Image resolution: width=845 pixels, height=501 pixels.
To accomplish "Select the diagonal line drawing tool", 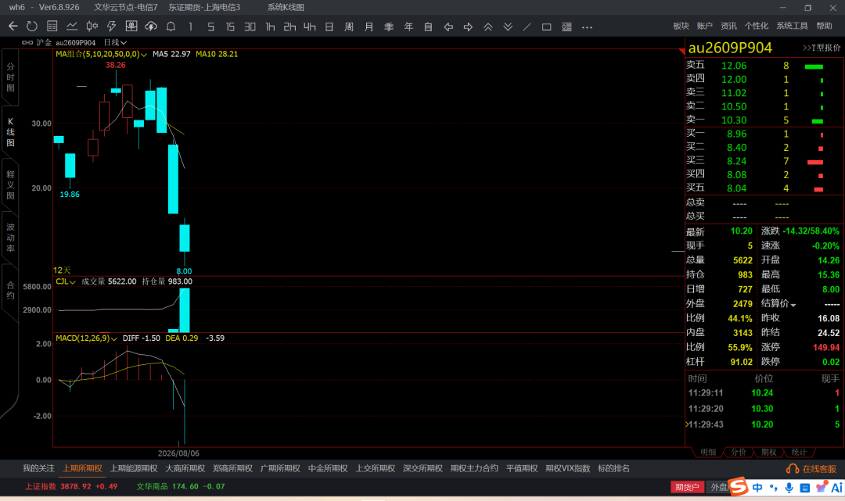I will point(527,27).
